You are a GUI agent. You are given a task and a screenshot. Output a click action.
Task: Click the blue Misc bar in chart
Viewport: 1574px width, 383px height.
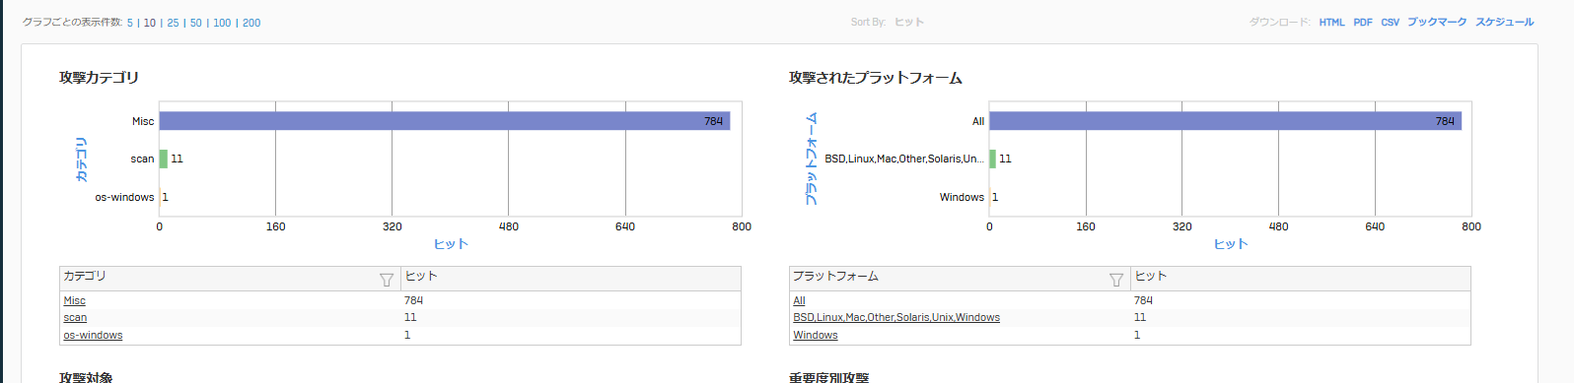(445, 121)
